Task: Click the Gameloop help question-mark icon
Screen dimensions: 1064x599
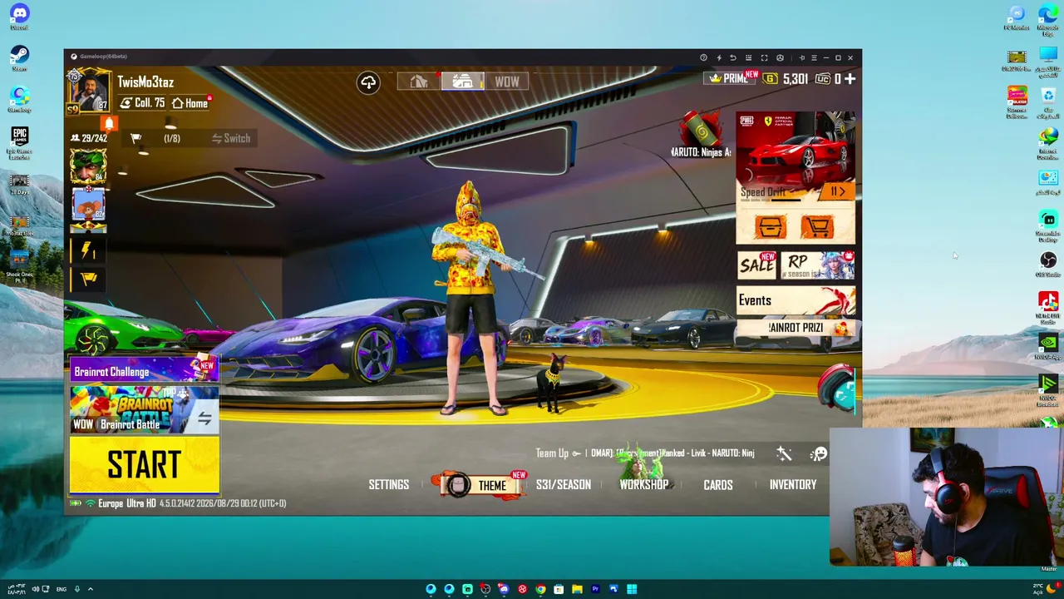Action: pos(703,57)
